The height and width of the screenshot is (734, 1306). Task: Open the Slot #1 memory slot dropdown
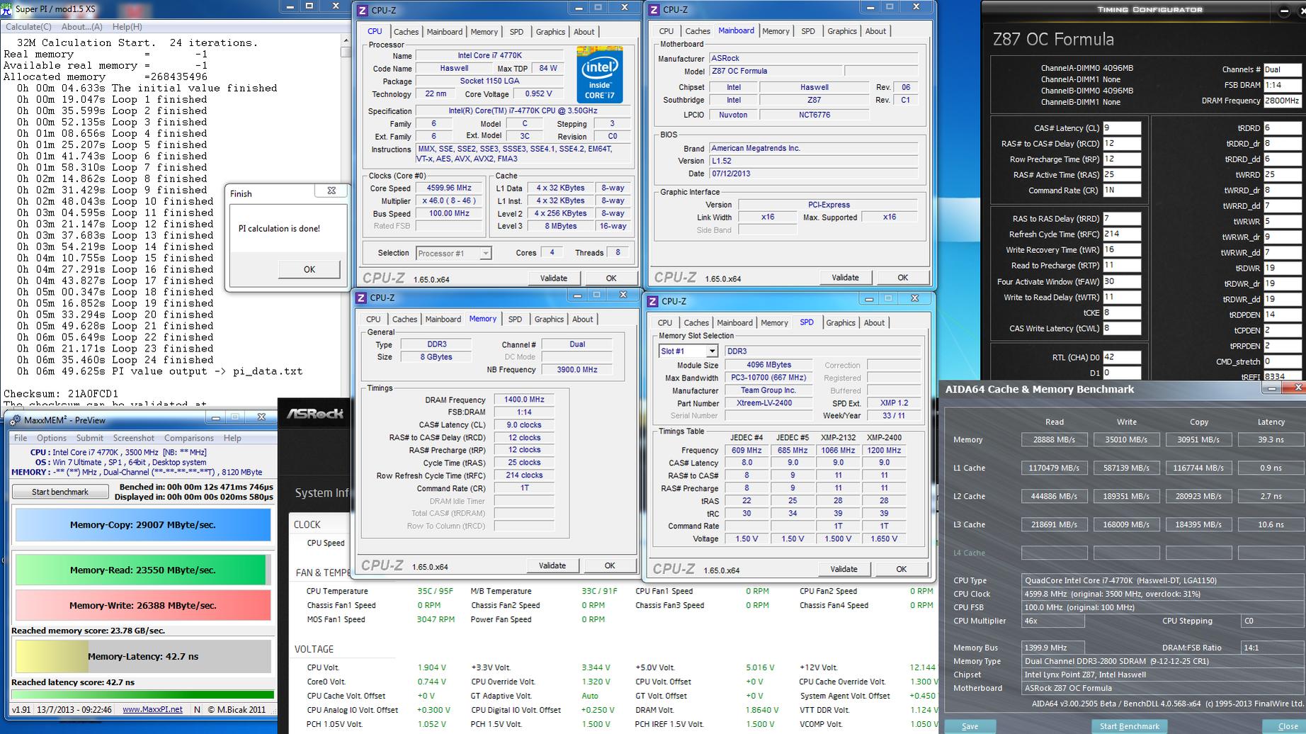tap(688, 351)
